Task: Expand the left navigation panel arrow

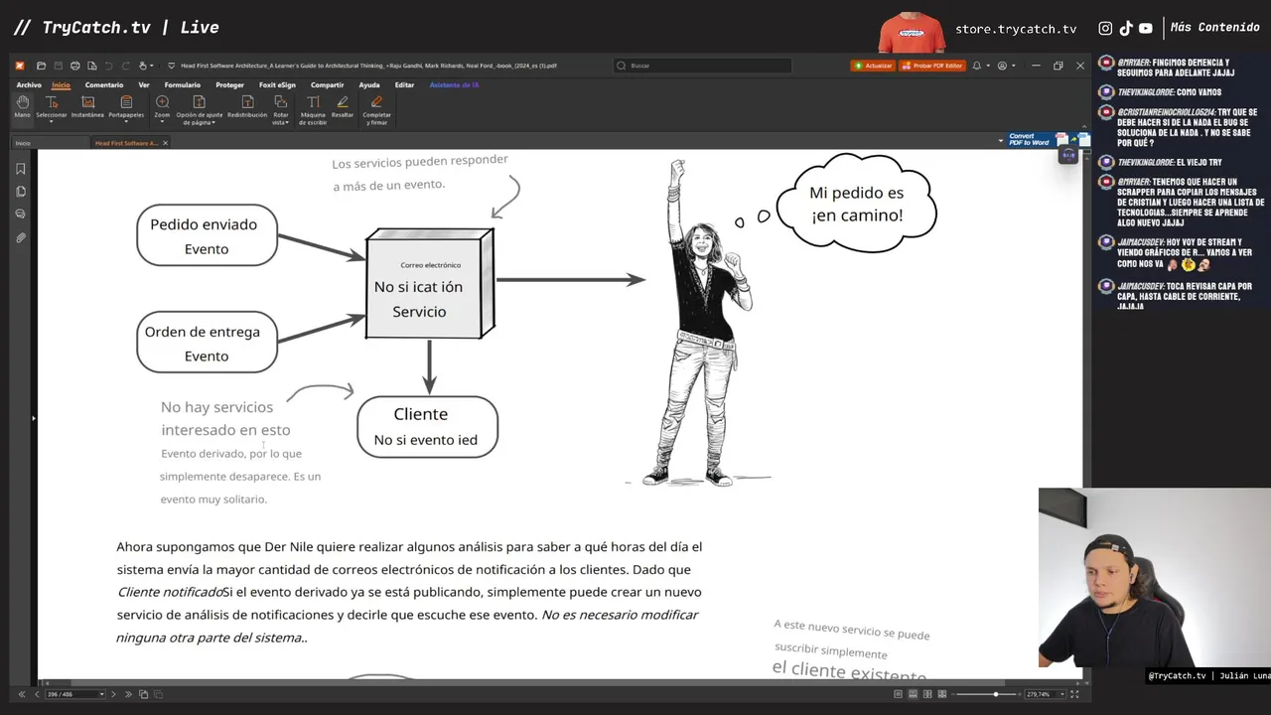Action: point(33,418)
